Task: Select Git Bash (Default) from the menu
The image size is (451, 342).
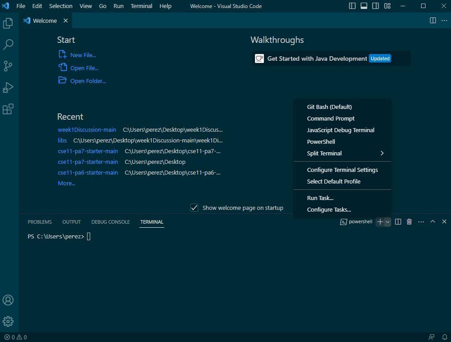Action: coord(329,107)
